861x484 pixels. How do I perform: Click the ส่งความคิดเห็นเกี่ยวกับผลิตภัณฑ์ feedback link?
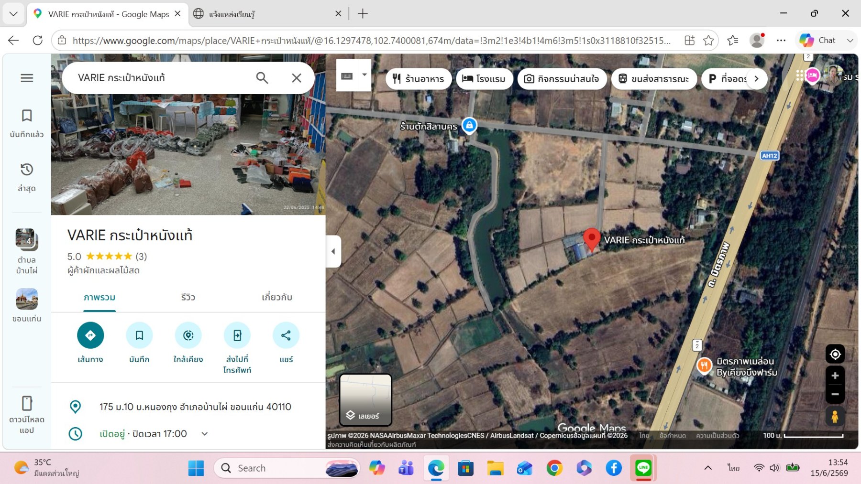372,444
